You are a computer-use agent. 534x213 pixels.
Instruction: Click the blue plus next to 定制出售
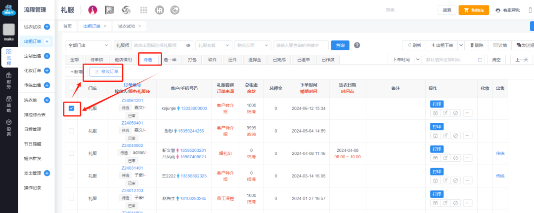[47, 56]
